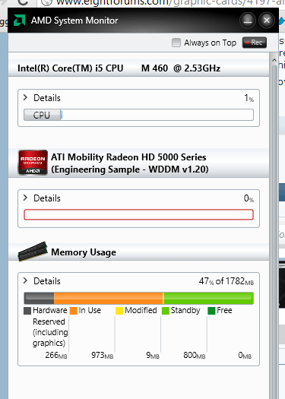Click the dark green Free legend square
The height and width of the screenshot is (399, 285).
tap(211, 311)
